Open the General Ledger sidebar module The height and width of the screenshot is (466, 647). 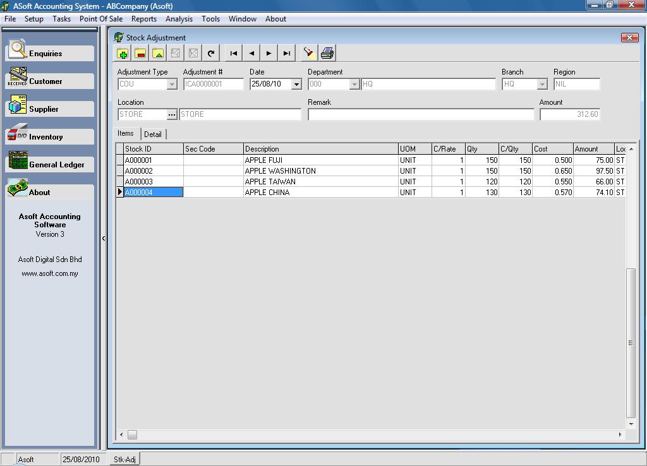(49, 164)
